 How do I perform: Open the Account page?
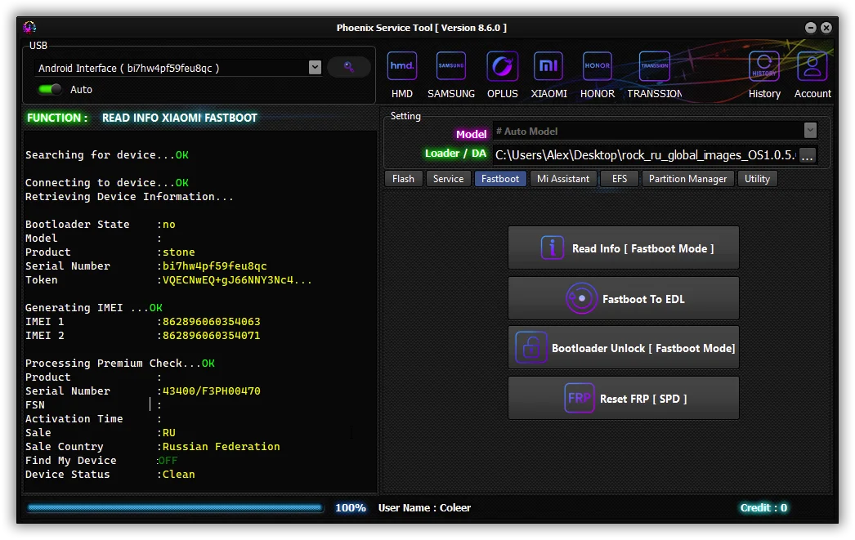[x=812, y=67]
